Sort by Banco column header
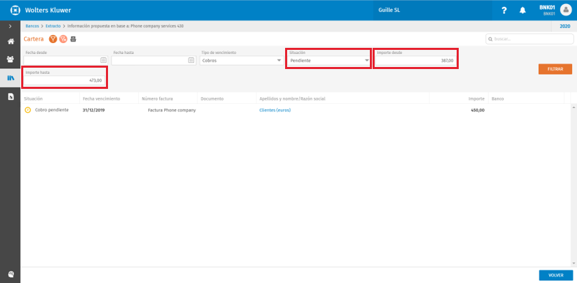The height and width of the screenshot is (283, 577). pos(498,98)
